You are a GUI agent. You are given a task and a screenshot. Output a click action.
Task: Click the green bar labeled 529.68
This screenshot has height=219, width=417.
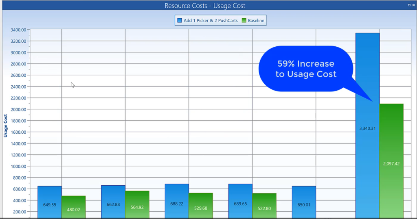201,206
